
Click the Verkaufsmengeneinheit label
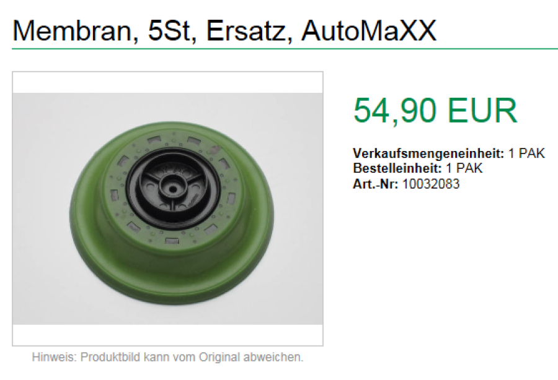click(x=428, y=153)
